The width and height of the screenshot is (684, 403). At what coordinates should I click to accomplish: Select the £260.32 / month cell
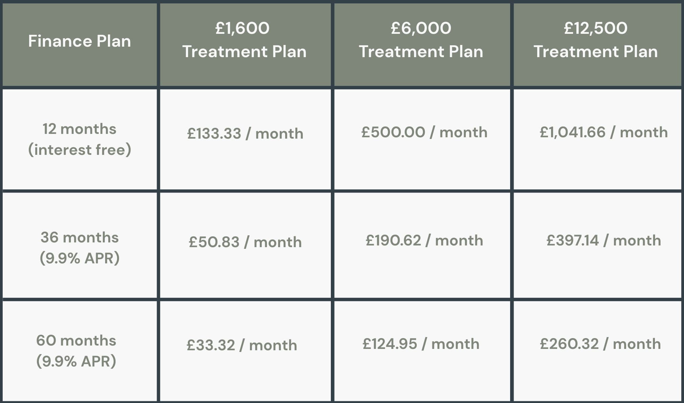tap(600, 344)
